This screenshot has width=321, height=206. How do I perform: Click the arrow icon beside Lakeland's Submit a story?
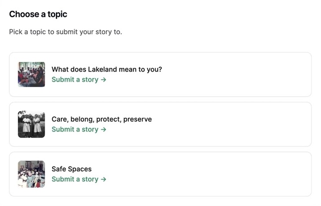point(103,80)
